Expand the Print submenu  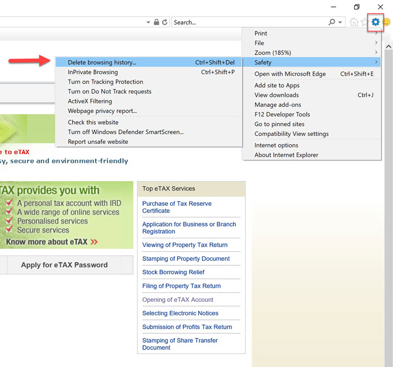312,33
